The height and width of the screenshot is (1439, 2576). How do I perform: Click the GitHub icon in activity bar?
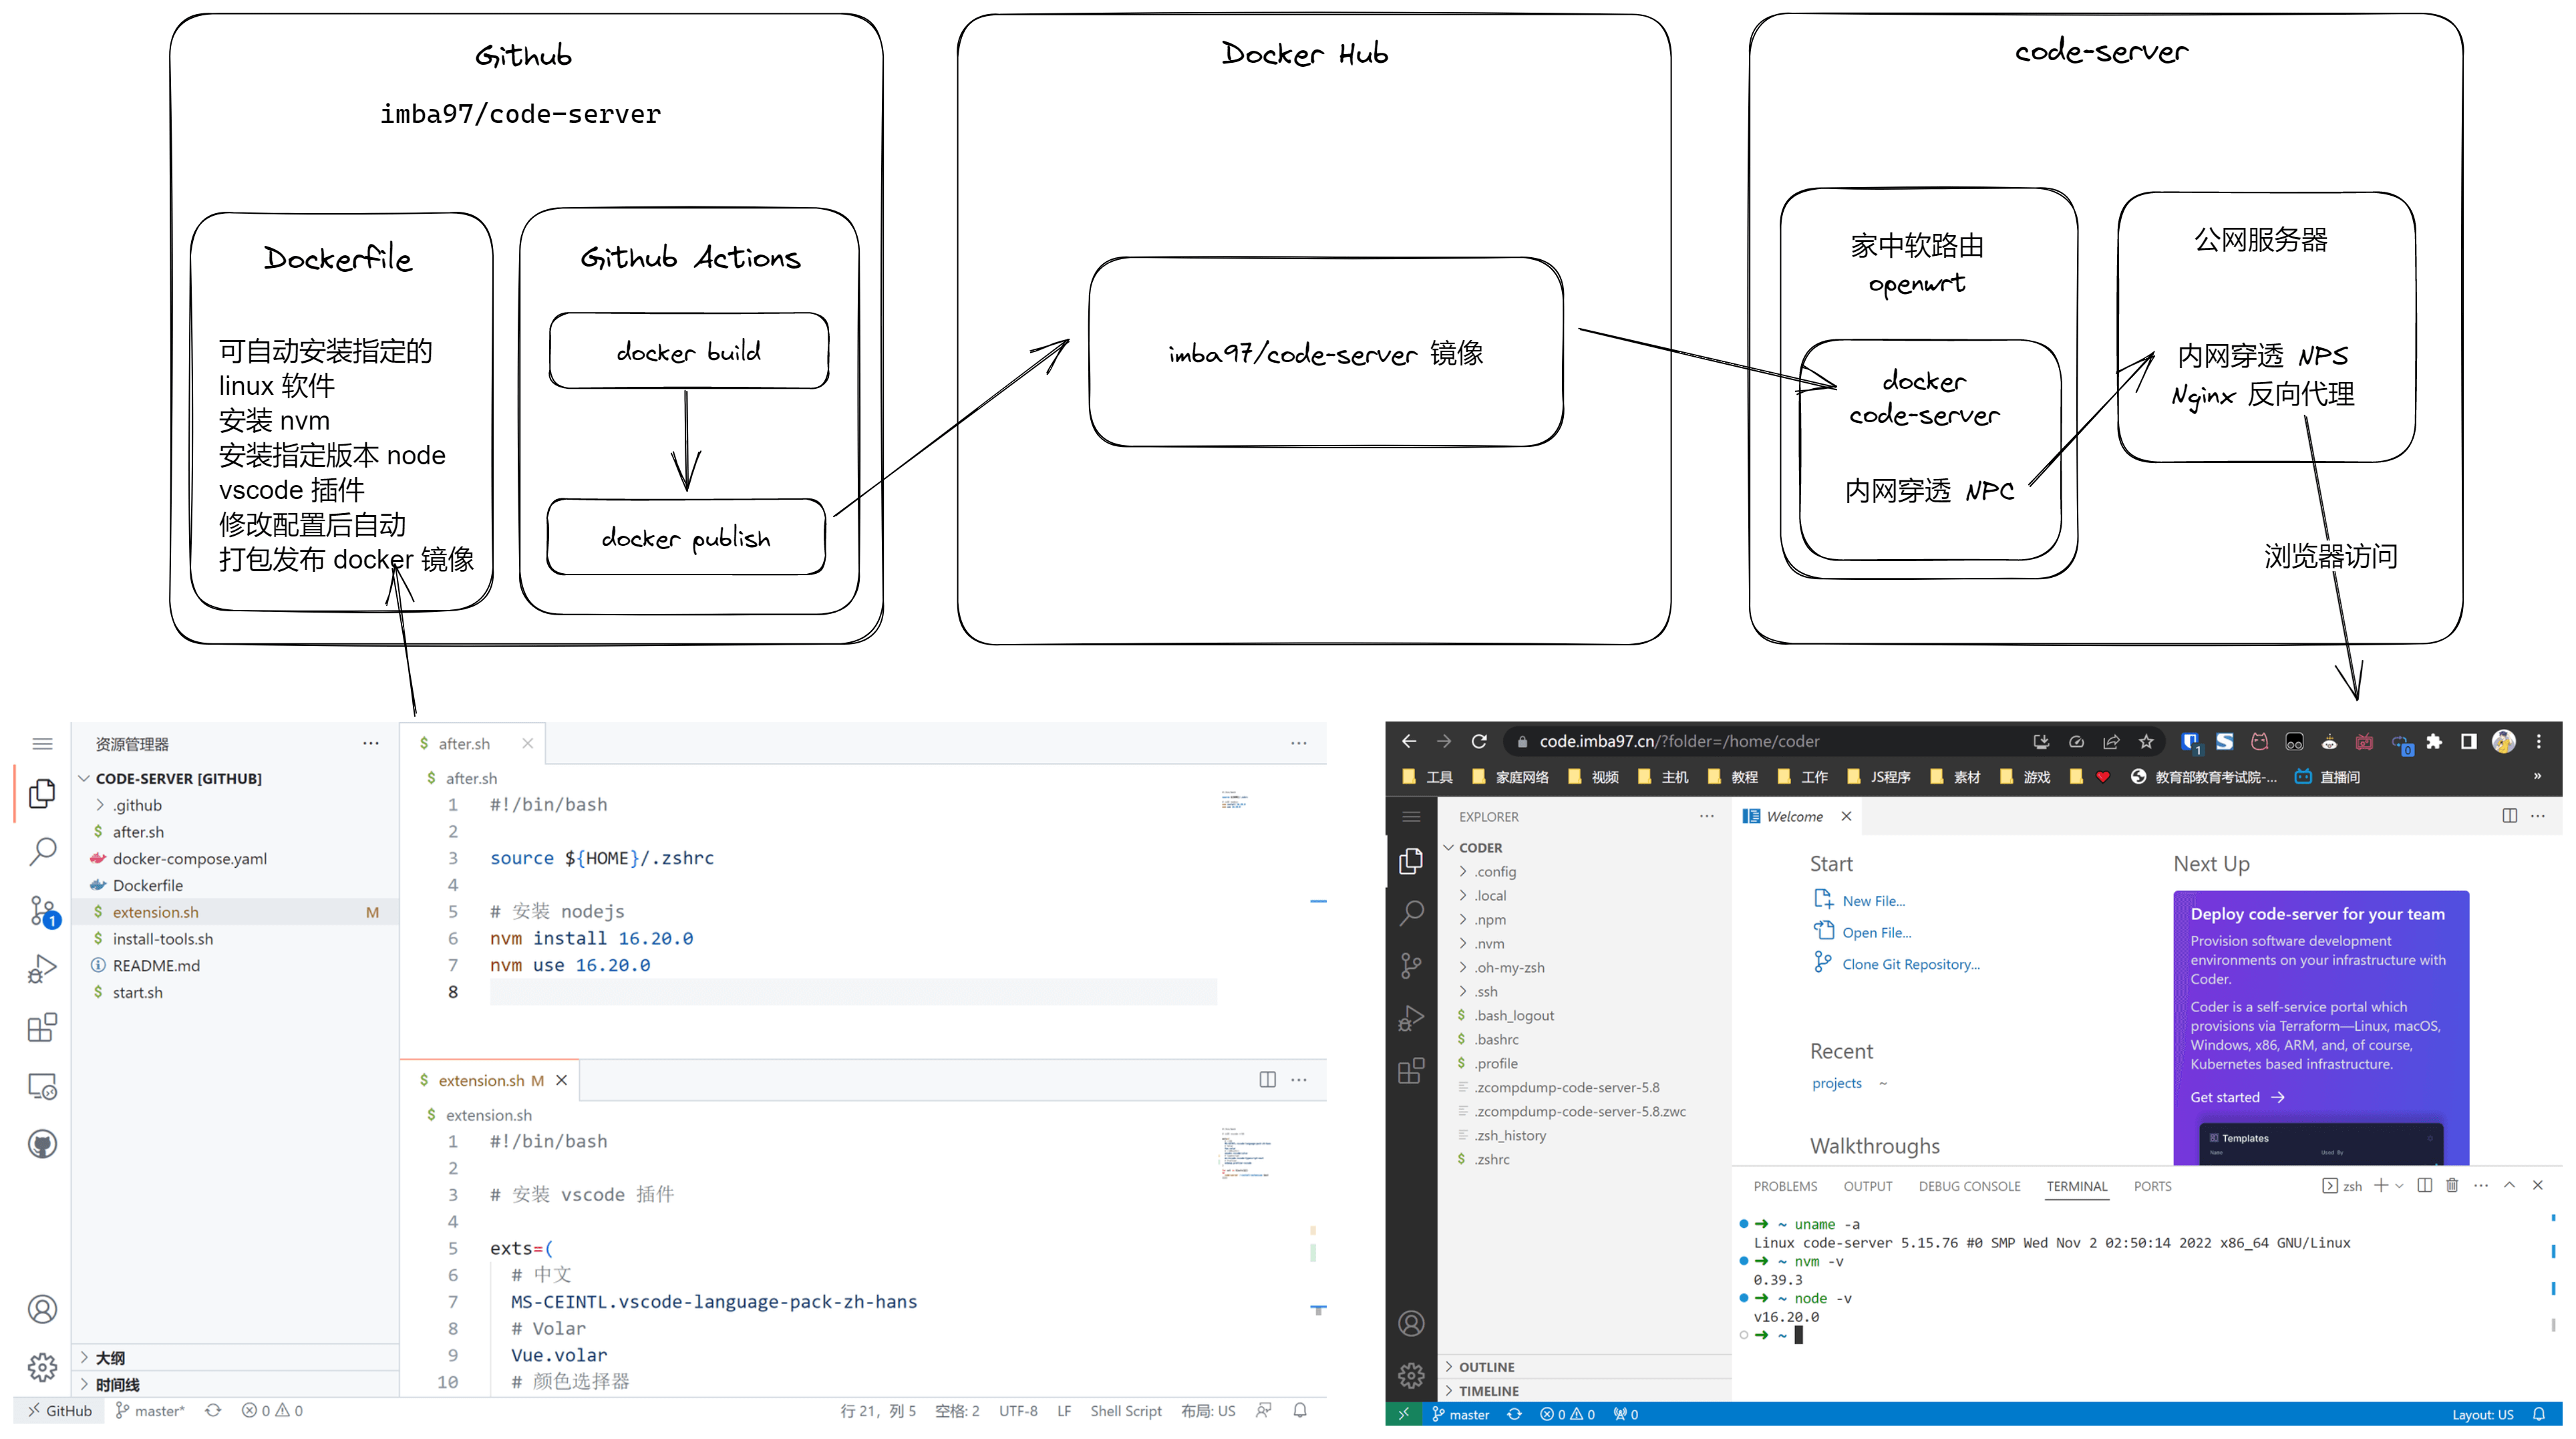point(42,1144)
